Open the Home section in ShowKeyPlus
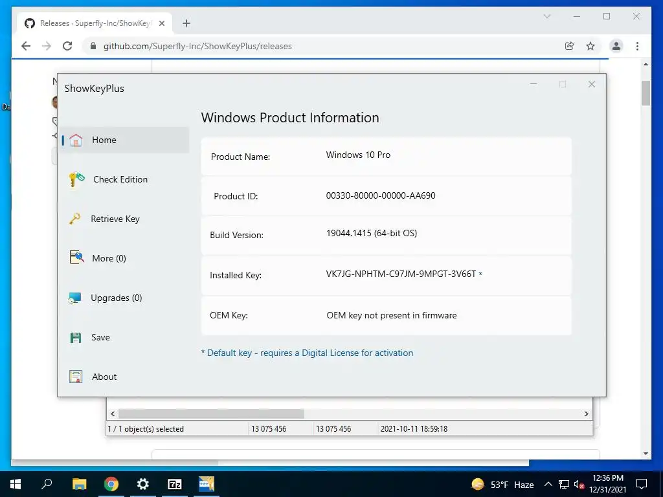Image resolution: width=663 pixels, height=497 pixels. [x=124, y=140]
